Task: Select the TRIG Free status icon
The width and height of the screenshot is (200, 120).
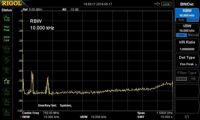Action: click(x=7, y=29)
